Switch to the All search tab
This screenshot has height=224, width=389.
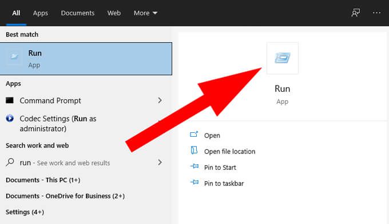tap(16, 13)
